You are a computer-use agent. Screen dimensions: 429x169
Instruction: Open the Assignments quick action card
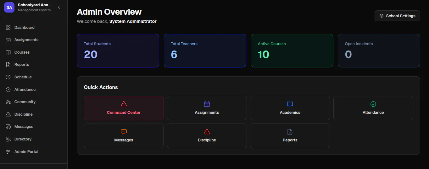tap(207, 108)
